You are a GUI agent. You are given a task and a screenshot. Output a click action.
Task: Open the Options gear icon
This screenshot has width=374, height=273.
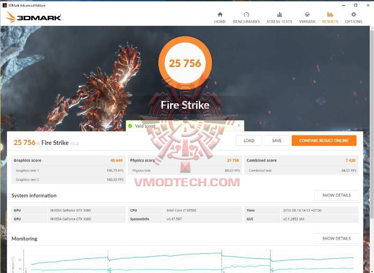353,15
